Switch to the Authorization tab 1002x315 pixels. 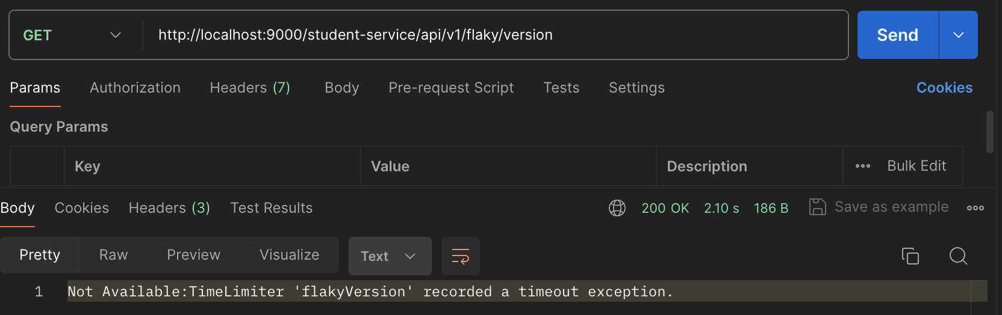click(135, 88)
